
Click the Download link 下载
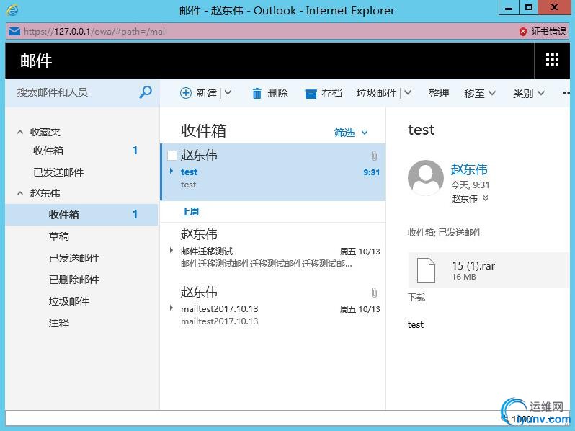pos(416,297)
